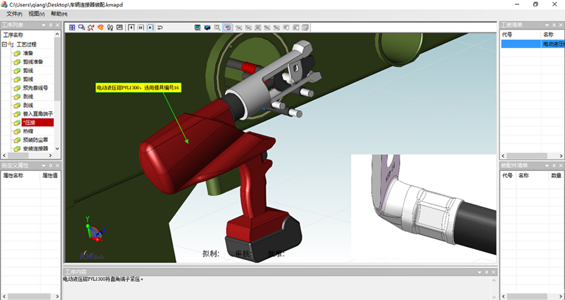Toggle the loop playback icon

point(160,28)
